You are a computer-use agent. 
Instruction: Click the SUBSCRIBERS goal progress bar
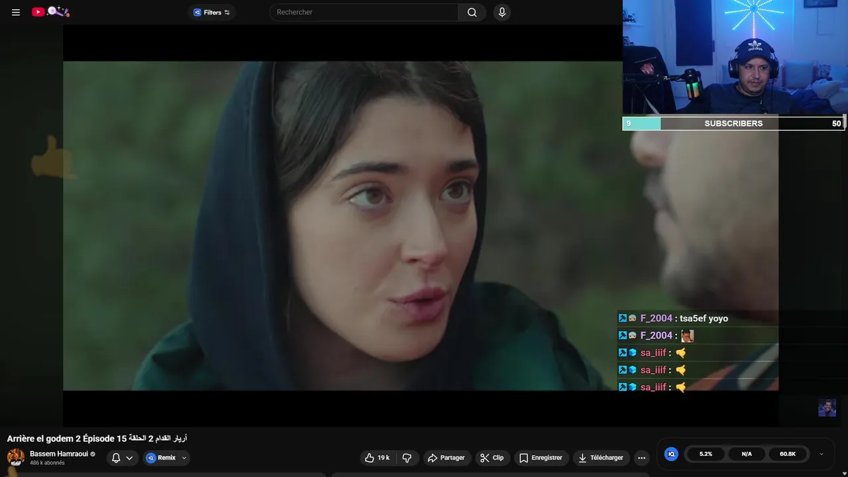point(733,123)
